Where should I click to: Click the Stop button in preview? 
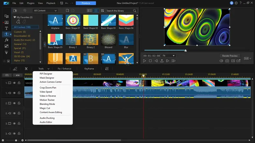point(150,61)
